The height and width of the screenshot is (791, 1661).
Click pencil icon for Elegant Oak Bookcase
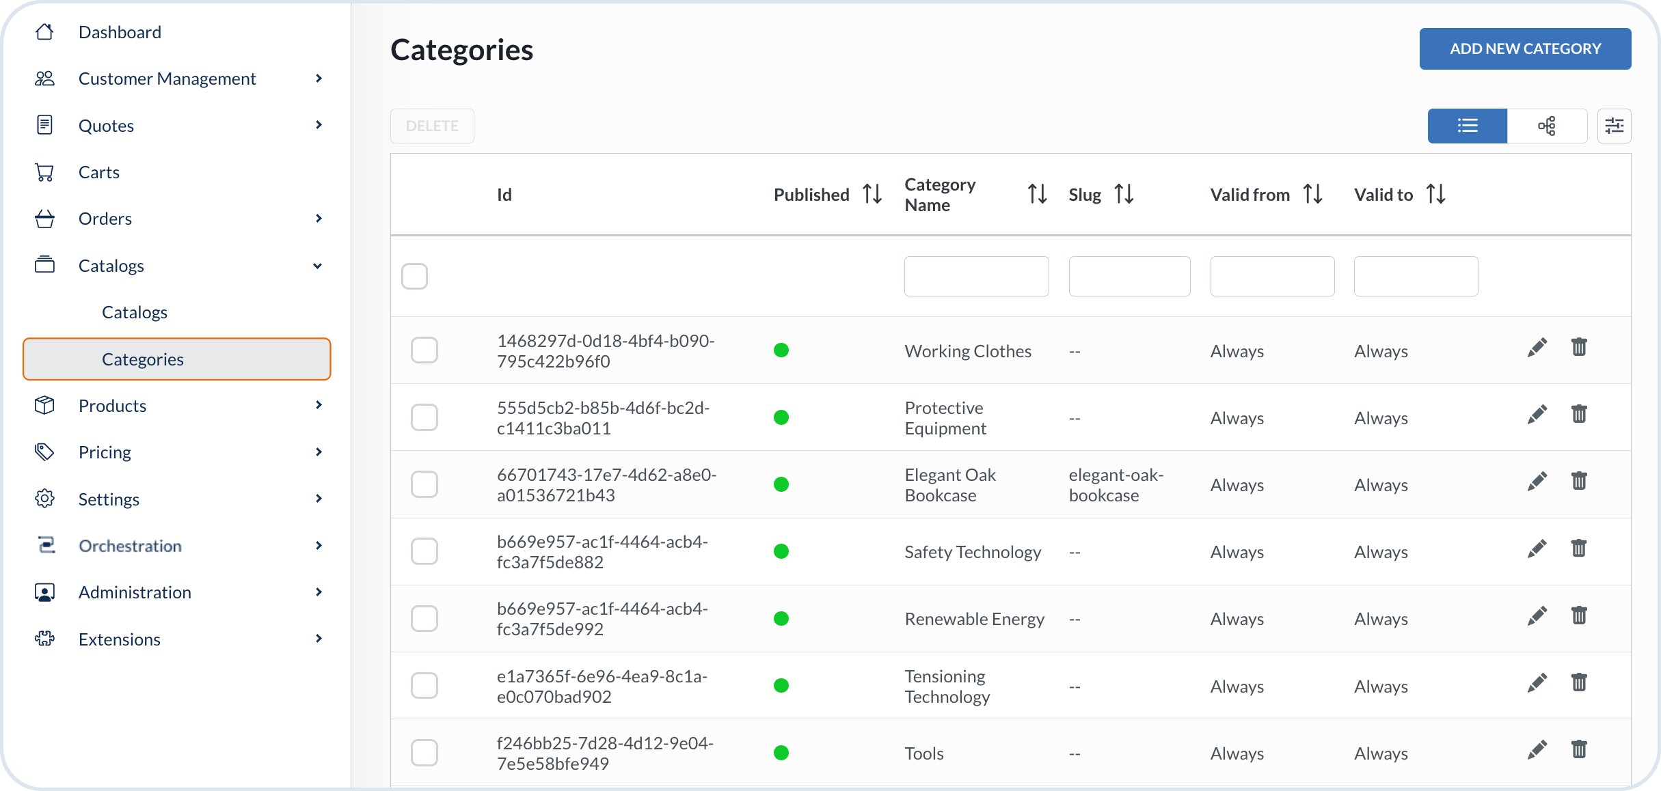click(x=1537, y=482)
